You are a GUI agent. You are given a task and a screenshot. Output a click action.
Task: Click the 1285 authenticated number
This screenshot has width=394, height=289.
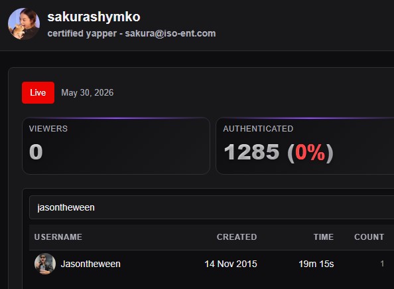pos(251,152)
